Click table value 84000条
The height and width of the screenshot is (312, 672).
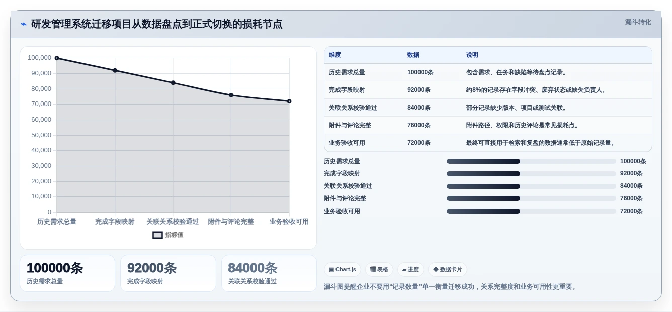[419, 108]
